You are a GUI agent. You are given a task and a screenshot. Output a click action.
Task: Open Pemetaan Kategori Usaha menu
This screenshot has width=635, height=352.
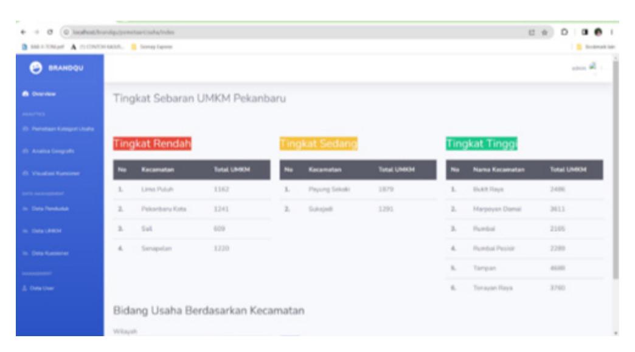pyautogui.click(x=58, y=129)
